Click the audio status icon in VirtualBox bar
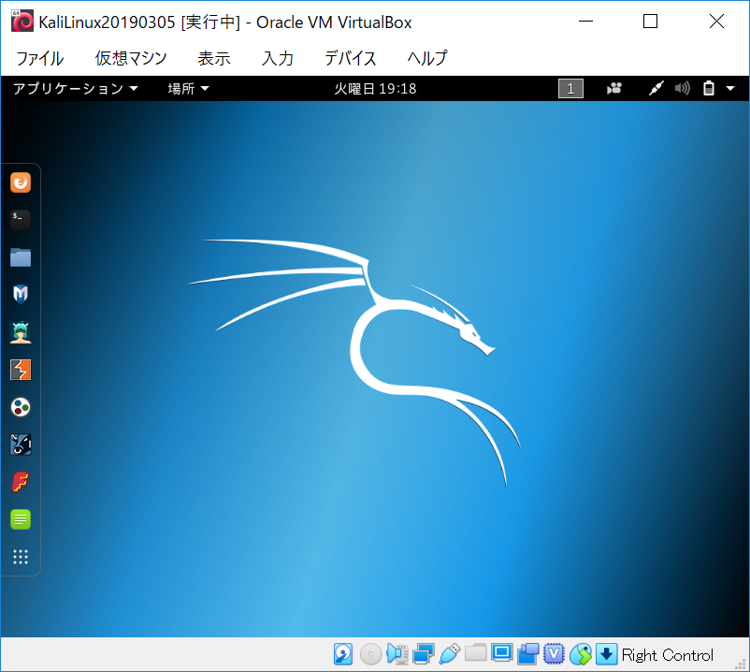 397,654
